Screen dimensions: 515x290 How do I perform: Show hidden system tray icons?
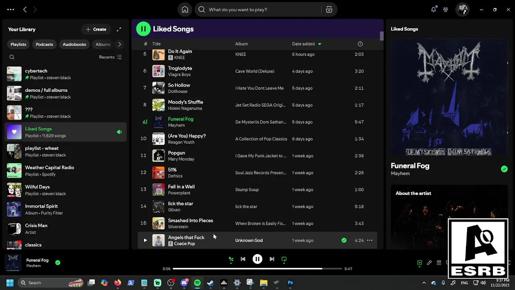click(424, 283)
